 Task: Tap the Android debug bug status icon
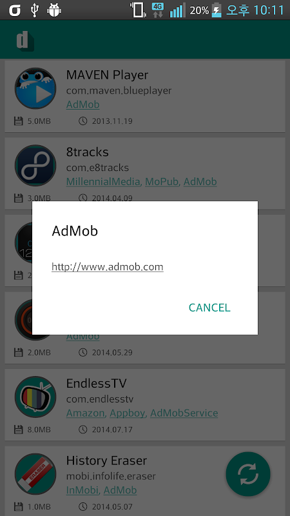coord(54,10)
